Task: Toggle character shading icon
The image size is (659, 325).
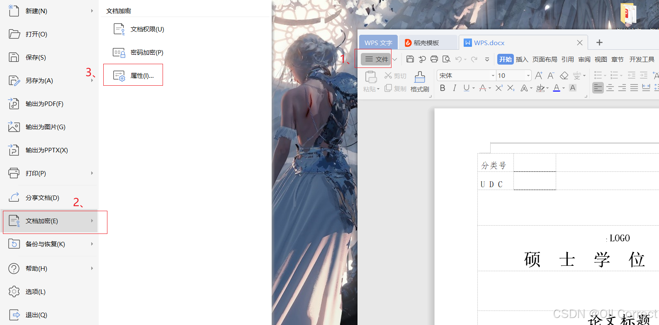Action: point(573,88)
